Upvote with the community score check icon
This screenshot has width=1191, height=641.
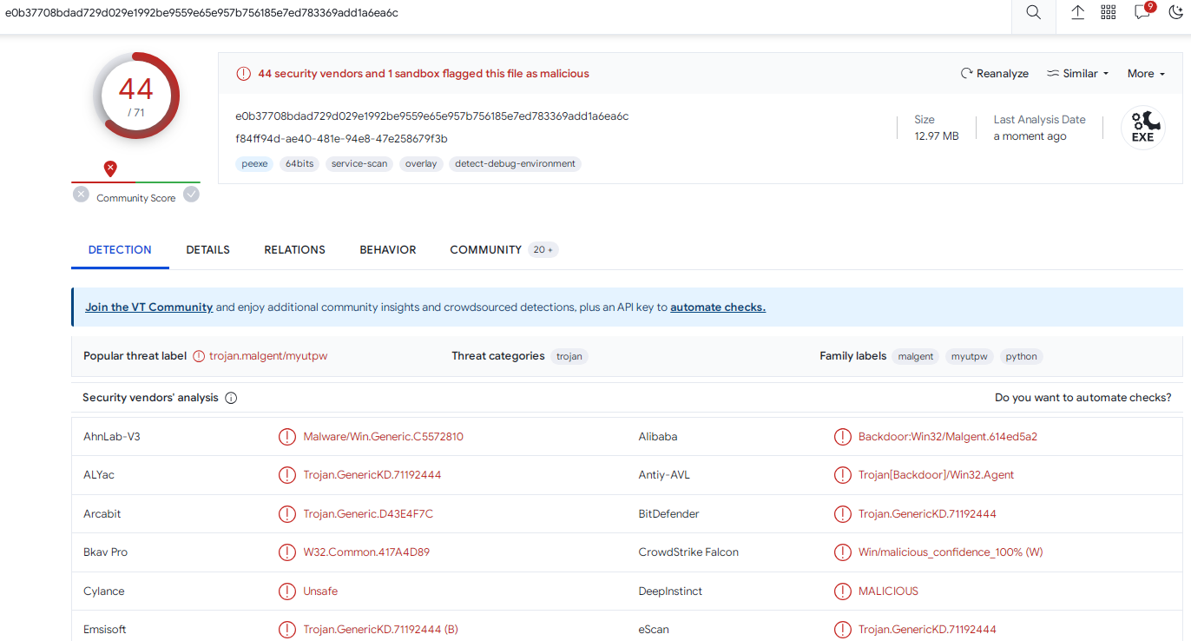191,195
